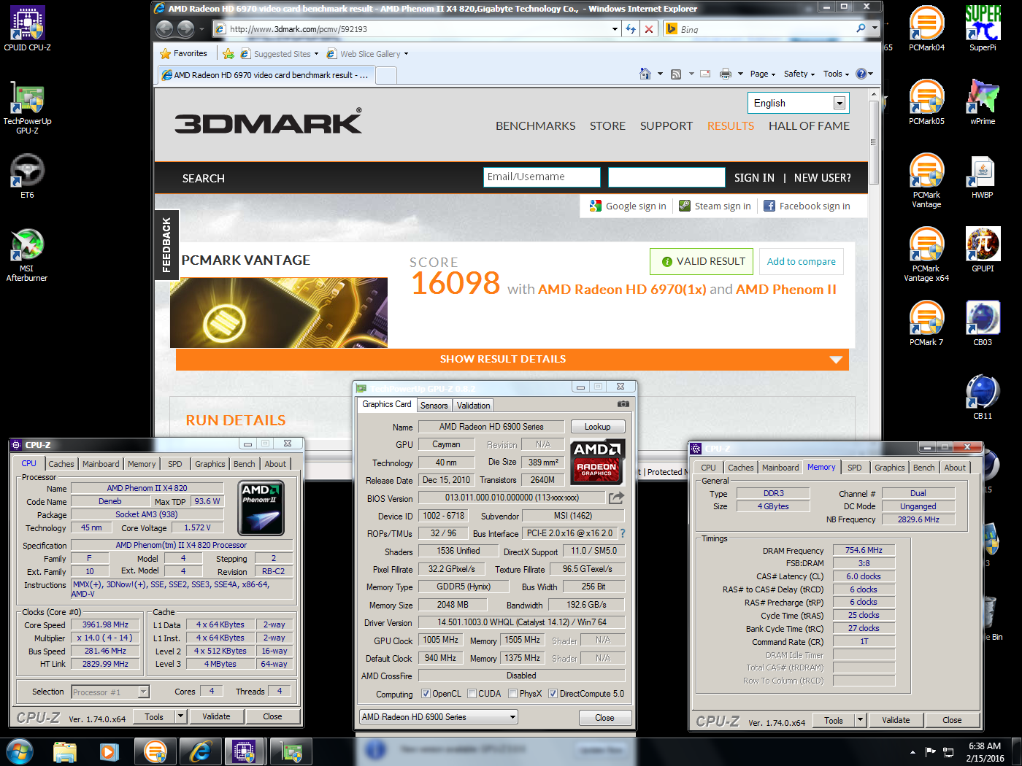The image size is (1022, 766).
Task: Switch to Sensors tab in GPU-Z
Action: click(x=434, y=406)
